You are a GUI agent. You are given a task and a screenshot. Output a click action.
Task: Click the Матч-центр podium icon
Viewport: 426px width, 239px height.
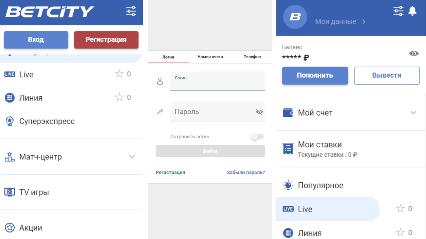click(10, 157)
